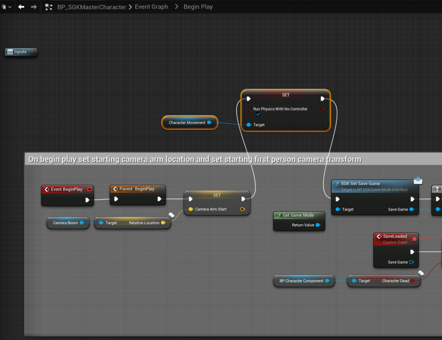Select the Character Movement variable node
Viewport: 442px width, 340px height.
point(186,123)
